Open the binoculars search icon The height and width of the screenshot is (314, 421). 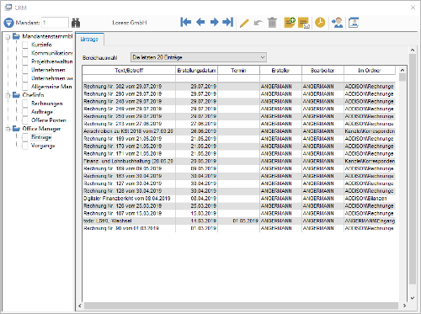click(76, 23)
